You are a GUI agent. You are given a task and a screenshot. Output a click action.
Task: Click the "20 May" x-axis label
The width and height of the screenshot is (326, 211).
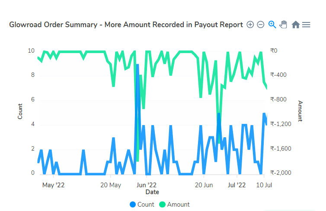(111, 185)
